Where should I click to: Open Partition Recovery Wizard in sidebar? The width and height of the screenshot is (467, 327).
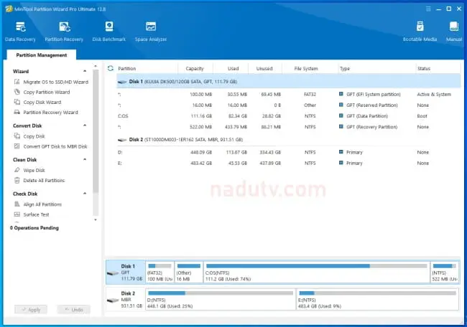46,113
